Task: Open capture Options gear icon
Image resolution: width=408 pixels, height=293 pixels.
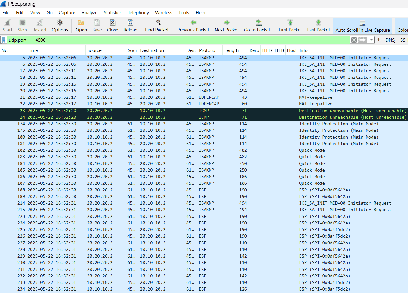Action: click(x=59, y=23)
